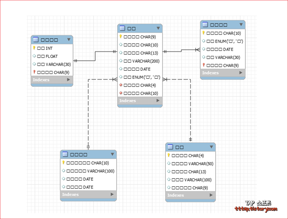Select the 'VARCHAR(100)' row in the VARCHAR(50) table
The height and width of the screenshot is (219, 288).
pyautogui.click(x=190, y=180)
